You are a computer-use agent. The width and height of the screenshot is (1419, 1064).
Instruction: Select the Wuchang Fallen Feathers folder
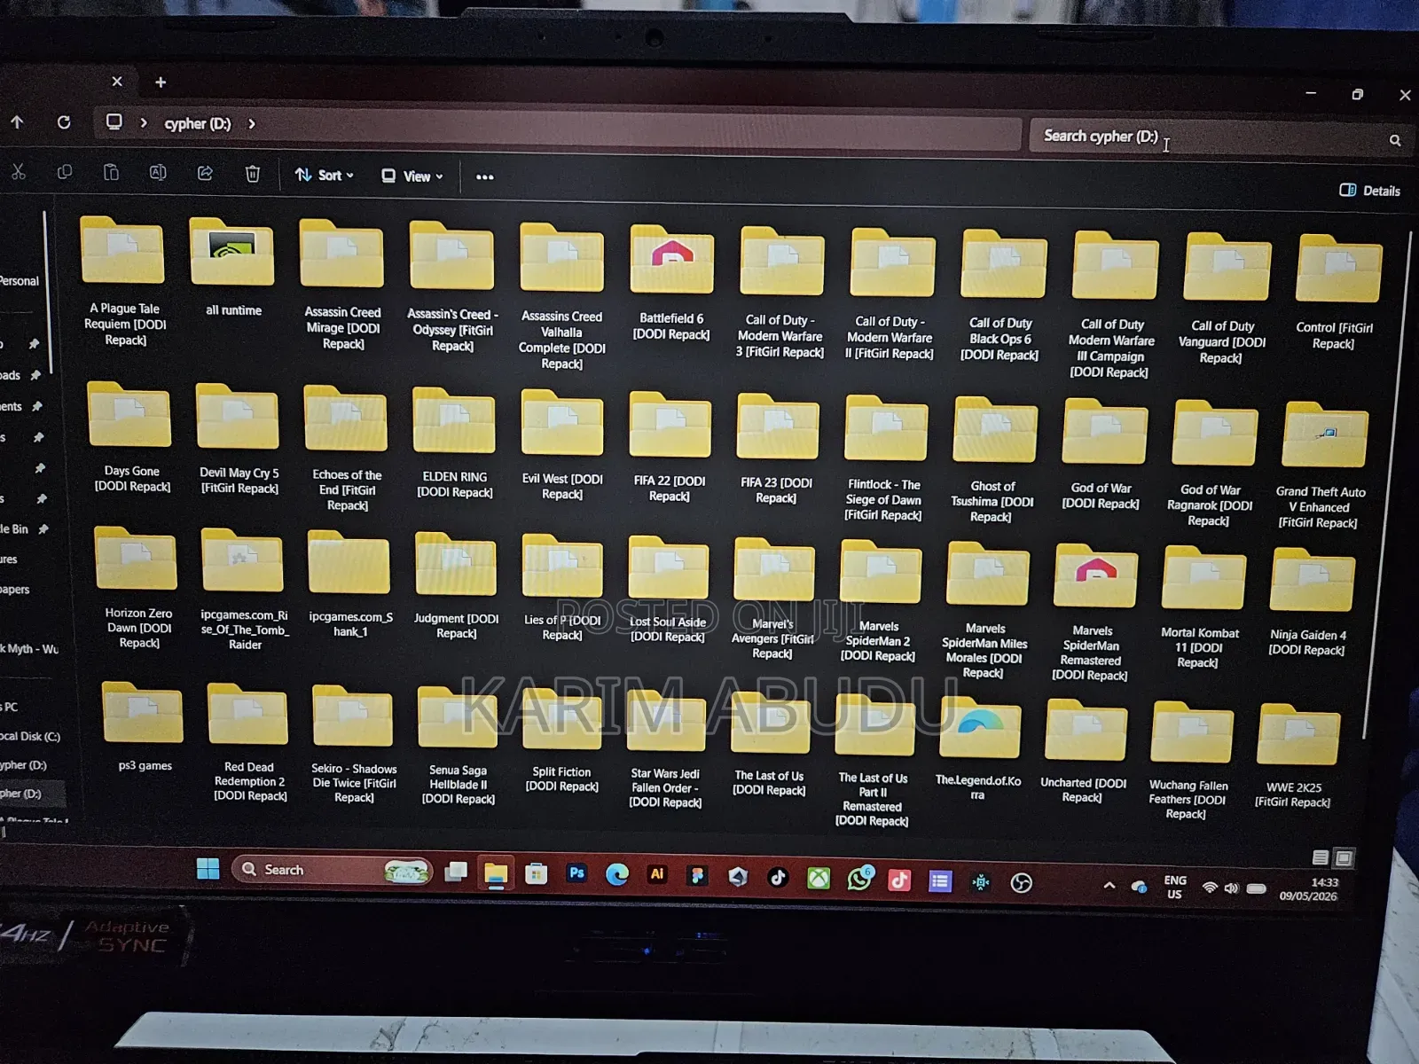pos(1189,761)
